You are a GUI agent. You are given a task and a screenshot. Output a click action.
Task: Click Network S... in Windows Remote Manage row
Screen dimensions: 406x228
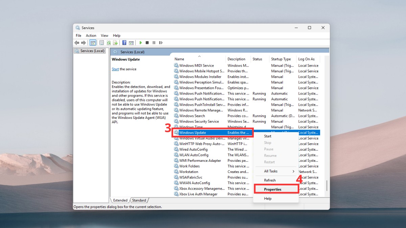[x=308, y=110]
